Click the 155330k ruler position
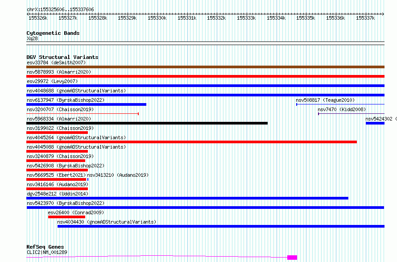This screenshot has width=397, height=262. click(x=157, y=18)
